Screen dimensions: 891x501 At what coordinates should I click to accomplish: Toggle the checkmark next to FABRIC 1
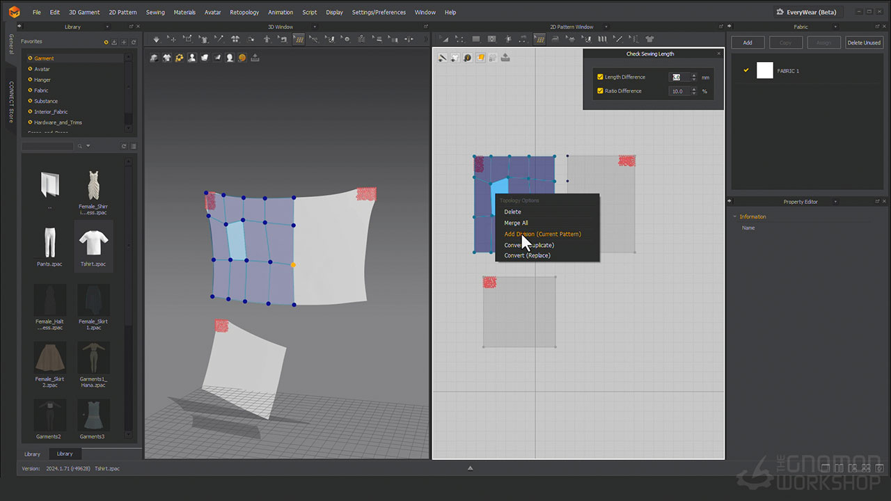click(x=746, y=70)
